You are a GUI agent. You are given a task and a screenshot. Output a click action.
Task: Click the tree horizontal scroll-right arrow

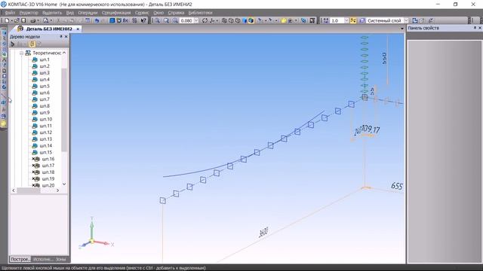tap(57, 190)
